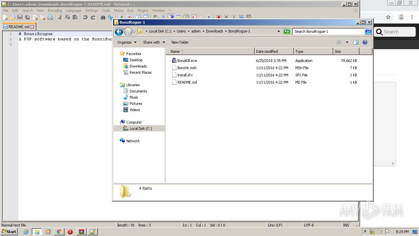Open Documents library in sidebar
Screen dimensions: 419x236
click(138, 91)
